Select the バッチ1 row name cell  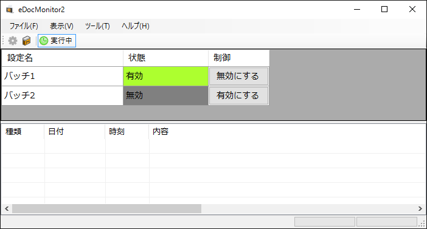[x=63, y=76]
